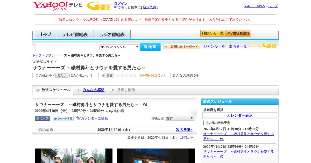The height and width of the screenshot is (163, 311).
Task: Click the gray rating stars
Action: pyautogui.click(x=126, y=75)
